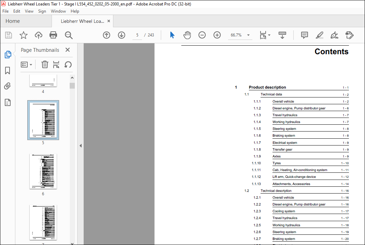Click thumbnails scrollbar thumb

(72, 86)
